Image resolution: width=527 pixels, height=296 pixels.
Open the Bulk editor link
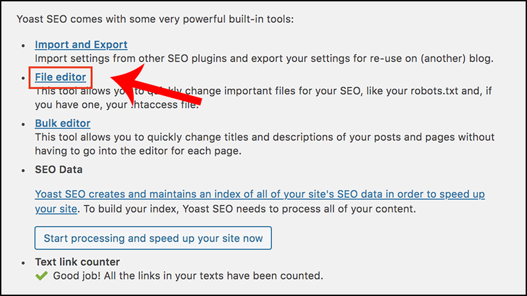pyautogui.click(x=63, y=123)
